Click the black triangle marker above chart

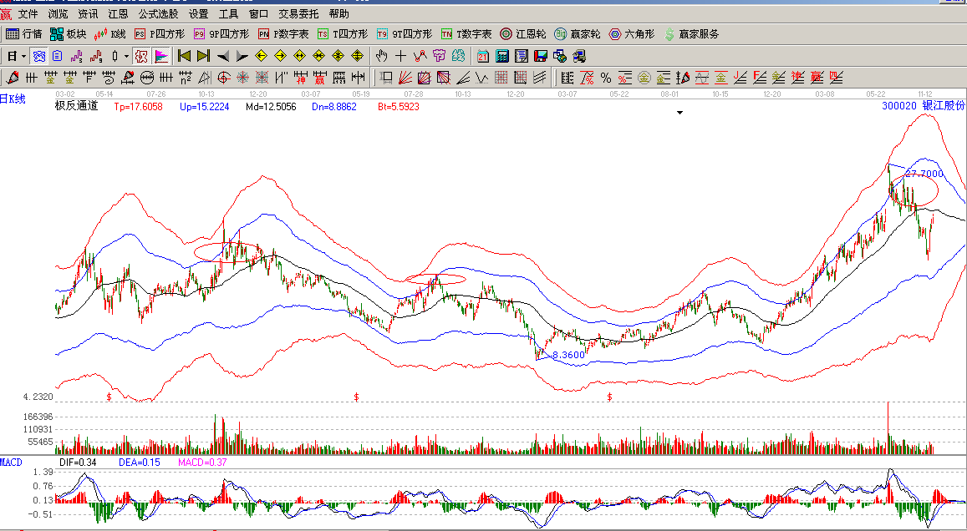pyautogui.click(x=681, y=112)
